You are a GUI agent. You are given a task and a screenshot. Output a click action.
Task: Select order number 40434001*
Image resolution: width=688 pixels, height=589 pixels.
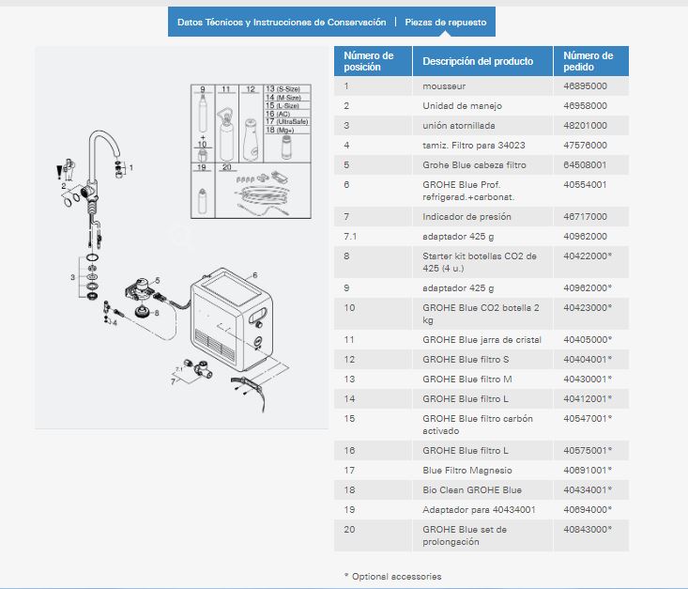coord(587,490)
